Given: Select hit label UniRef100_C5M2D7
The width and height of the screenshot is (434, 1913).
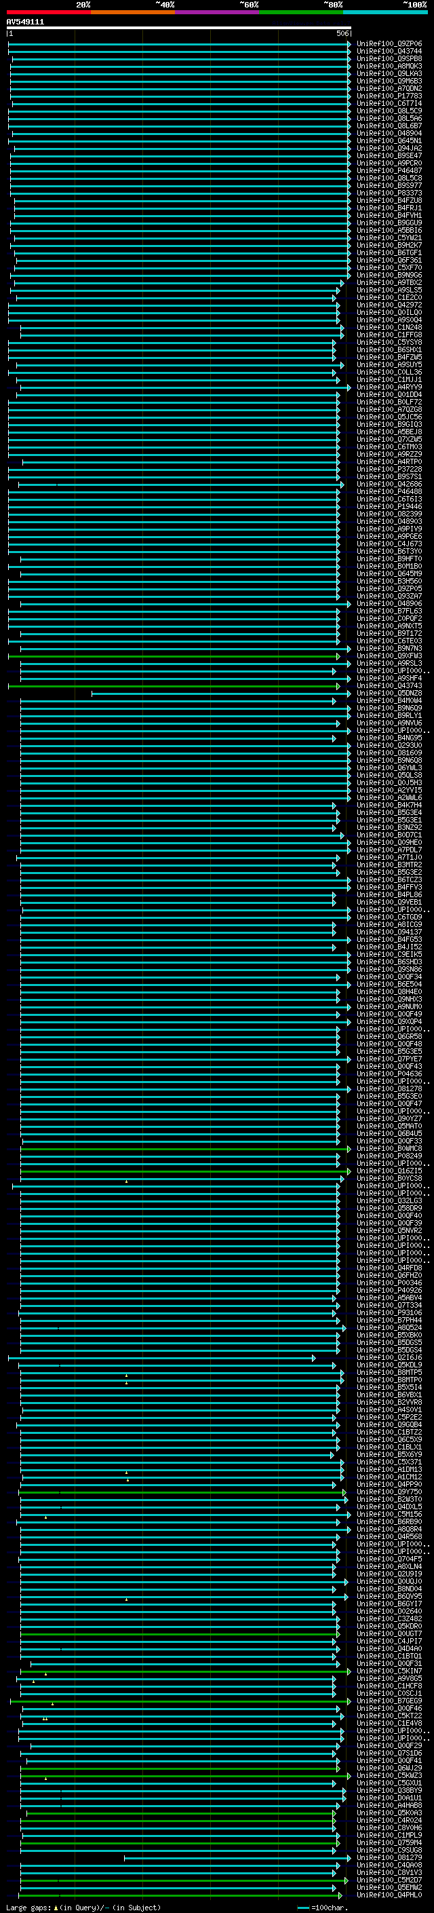Looking at the screenshot, I should tap(389, 1880).
